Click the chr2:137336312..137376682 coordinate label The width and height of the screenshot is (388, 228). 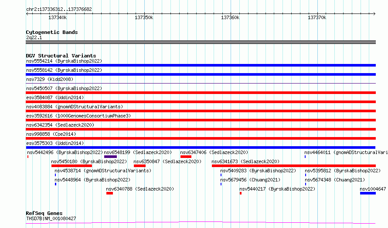point(59,9)
